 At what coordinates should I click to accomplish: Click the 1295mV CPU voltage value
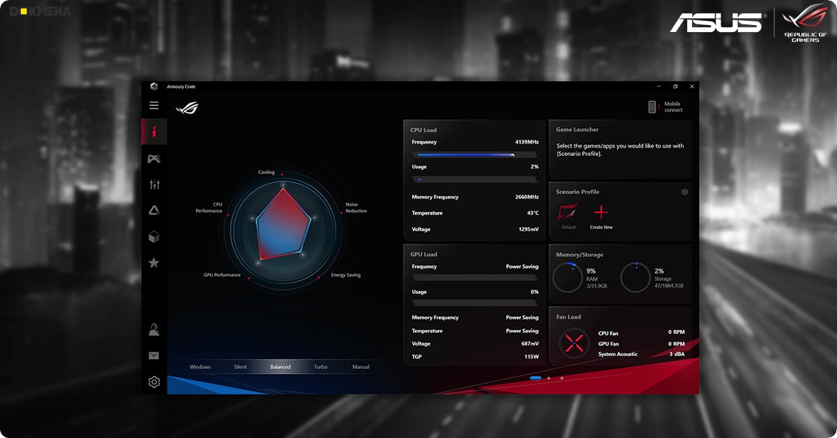click(x=529, y=229)
